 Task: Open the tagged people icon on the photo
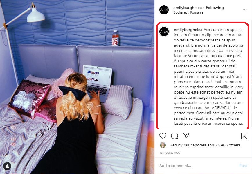pos(7,166)
